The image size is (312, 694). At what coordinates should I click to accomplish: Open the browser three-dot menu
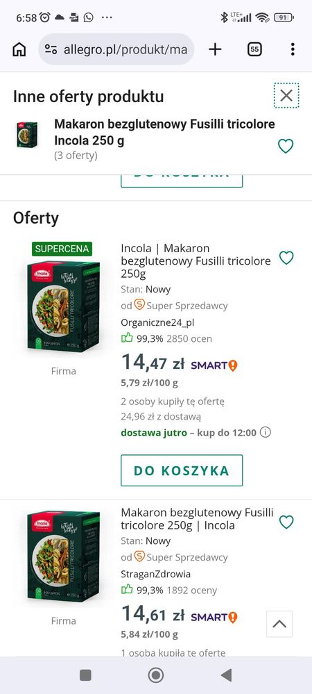[293, 49]
